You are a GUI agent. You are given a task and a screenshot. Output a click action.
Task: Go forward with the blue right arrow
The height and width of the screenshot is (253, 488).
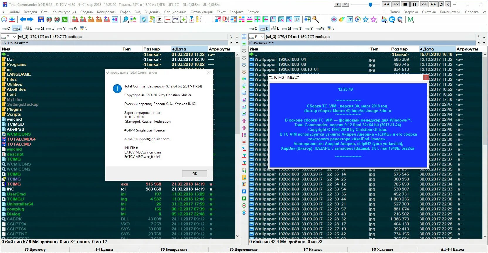click(x=30, y=20)
